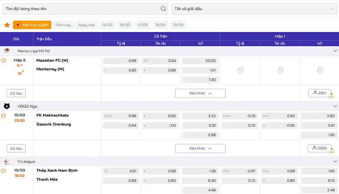Open the Tất cả giải đấu dropdown
Image resolution: width=339 pixels, height=194 pixels.
tap(254, 9)
